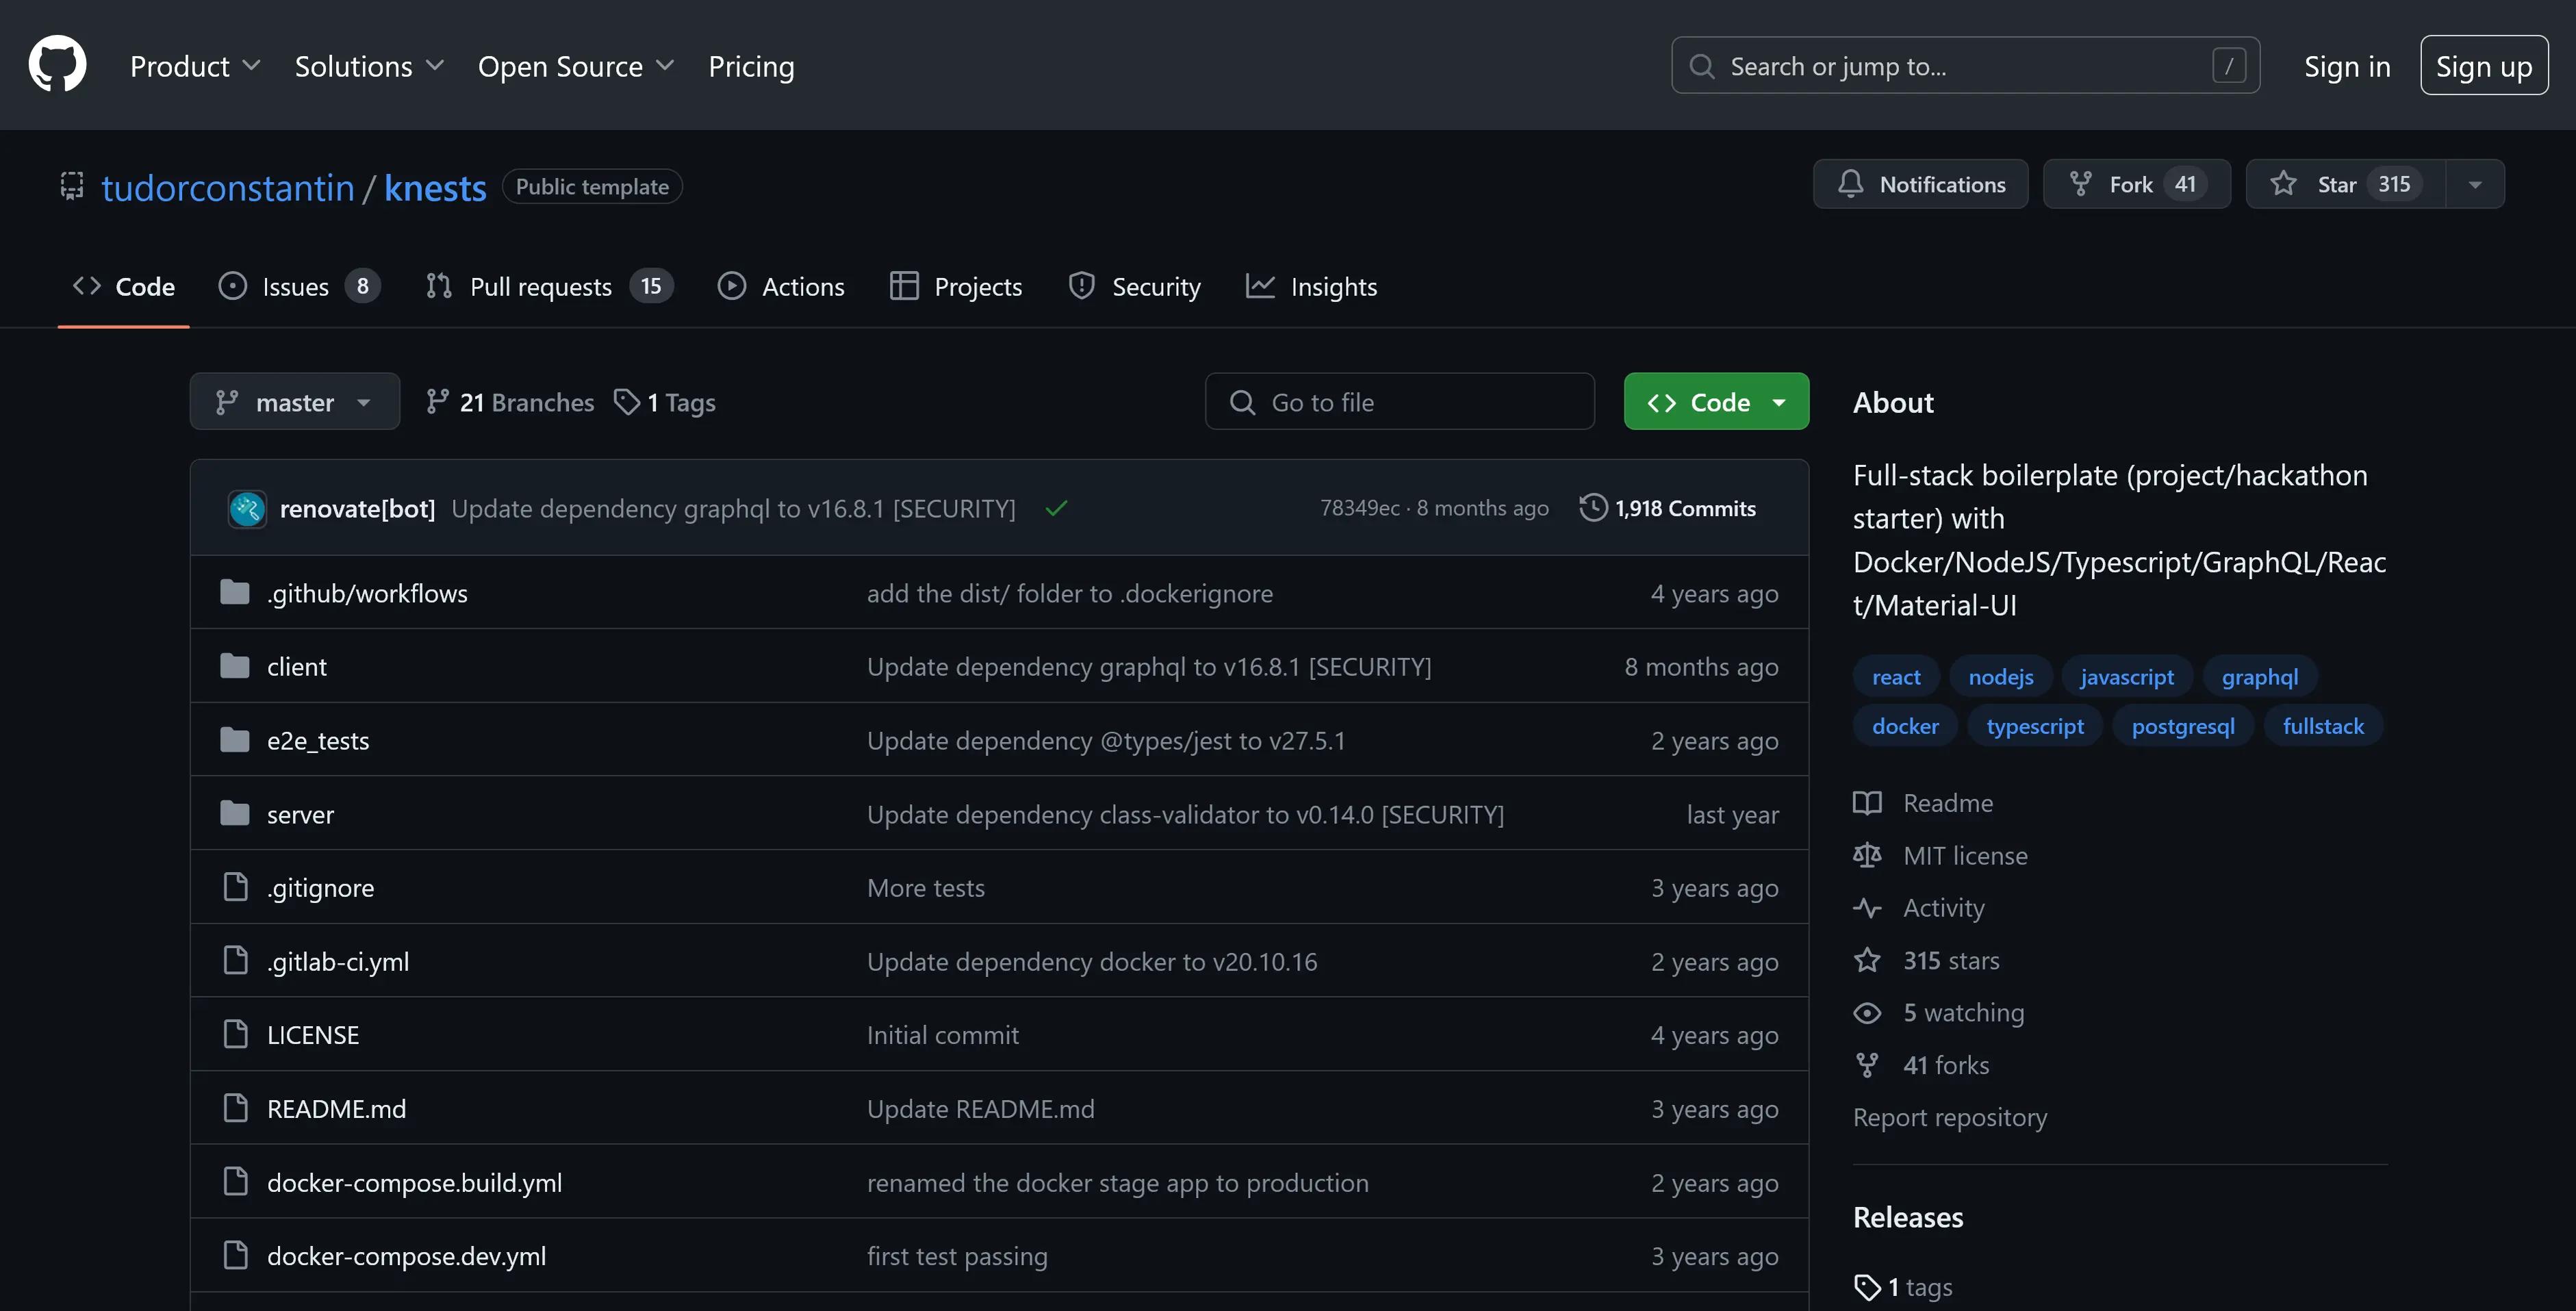
Task: Open the tudorconstantin owner link
Action: pyautogui.click(x=228, y=188)
